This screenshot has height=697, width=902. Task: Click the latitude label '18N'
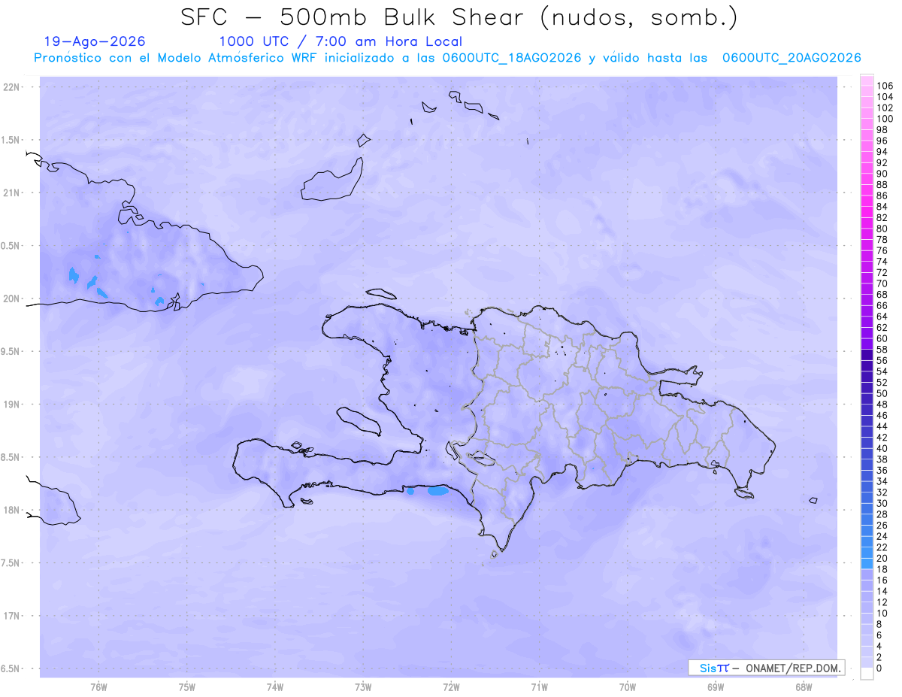click(x=12, y=511)
